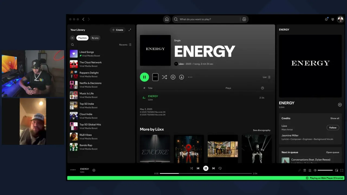Click See discography link

pos(262,130)
